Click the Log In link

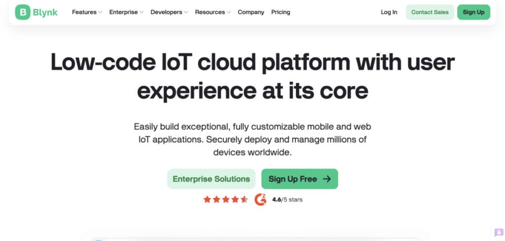click(389, 12)
